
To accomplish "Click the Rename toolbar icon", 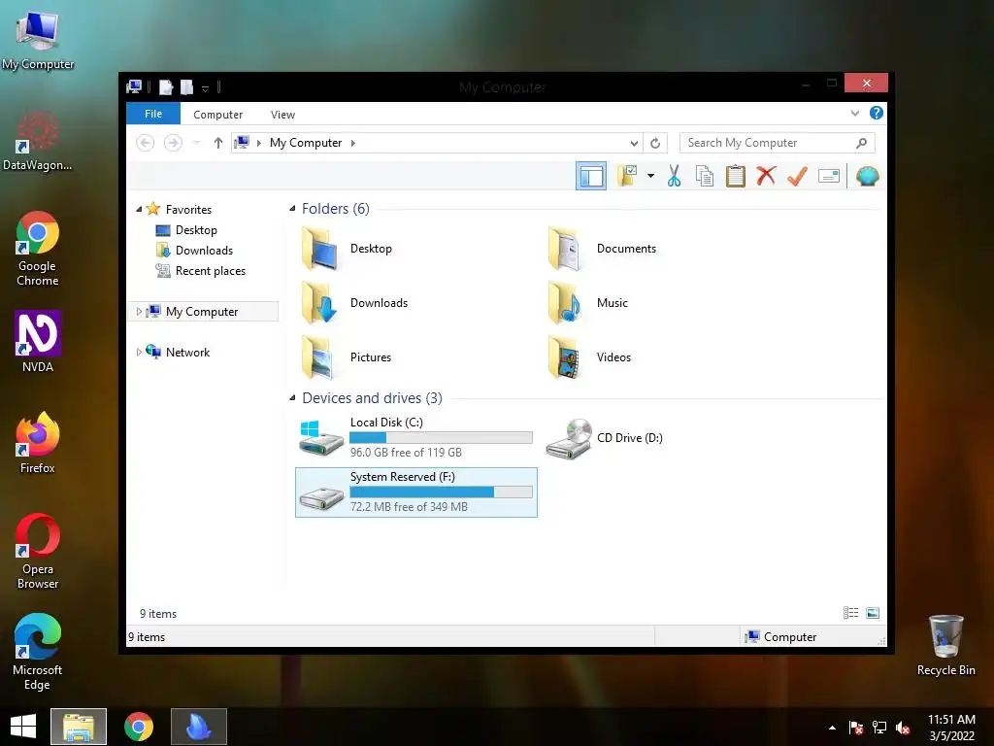I will click(x=829, y=176).
